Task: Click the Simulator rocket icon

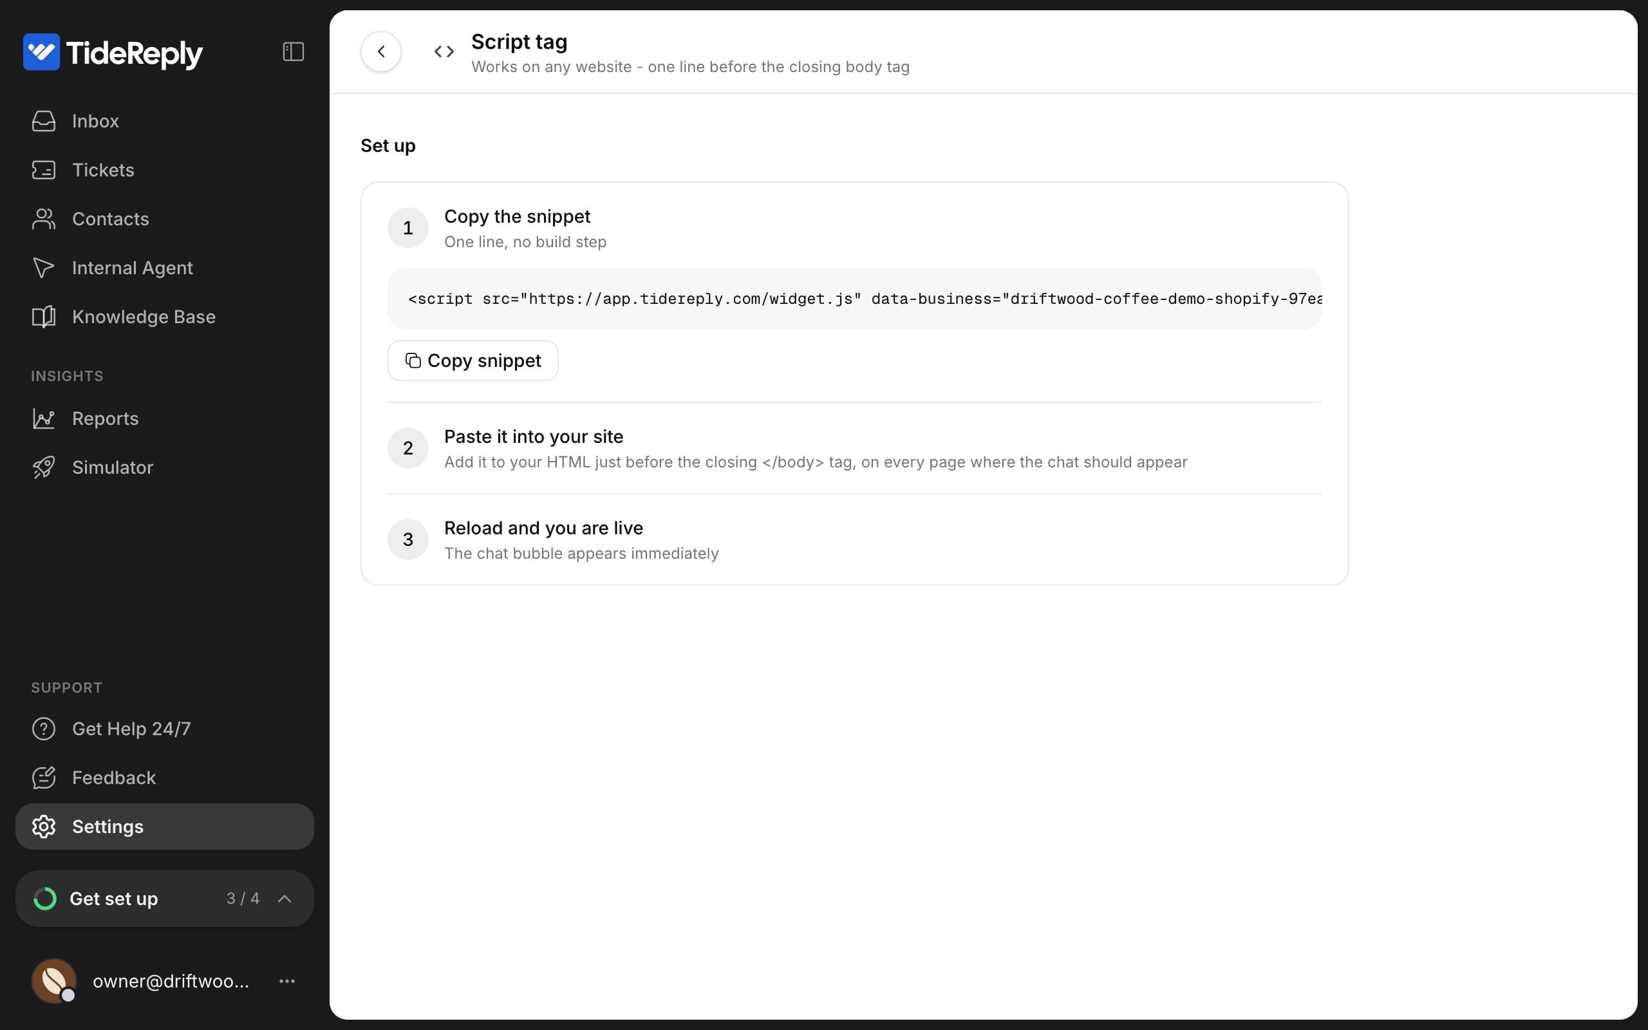Action: (x=44, y=467)
